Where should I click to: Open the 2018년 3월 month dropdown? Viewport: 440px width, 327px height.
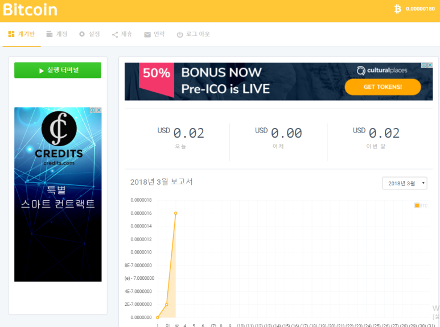[x=404, y=183]
